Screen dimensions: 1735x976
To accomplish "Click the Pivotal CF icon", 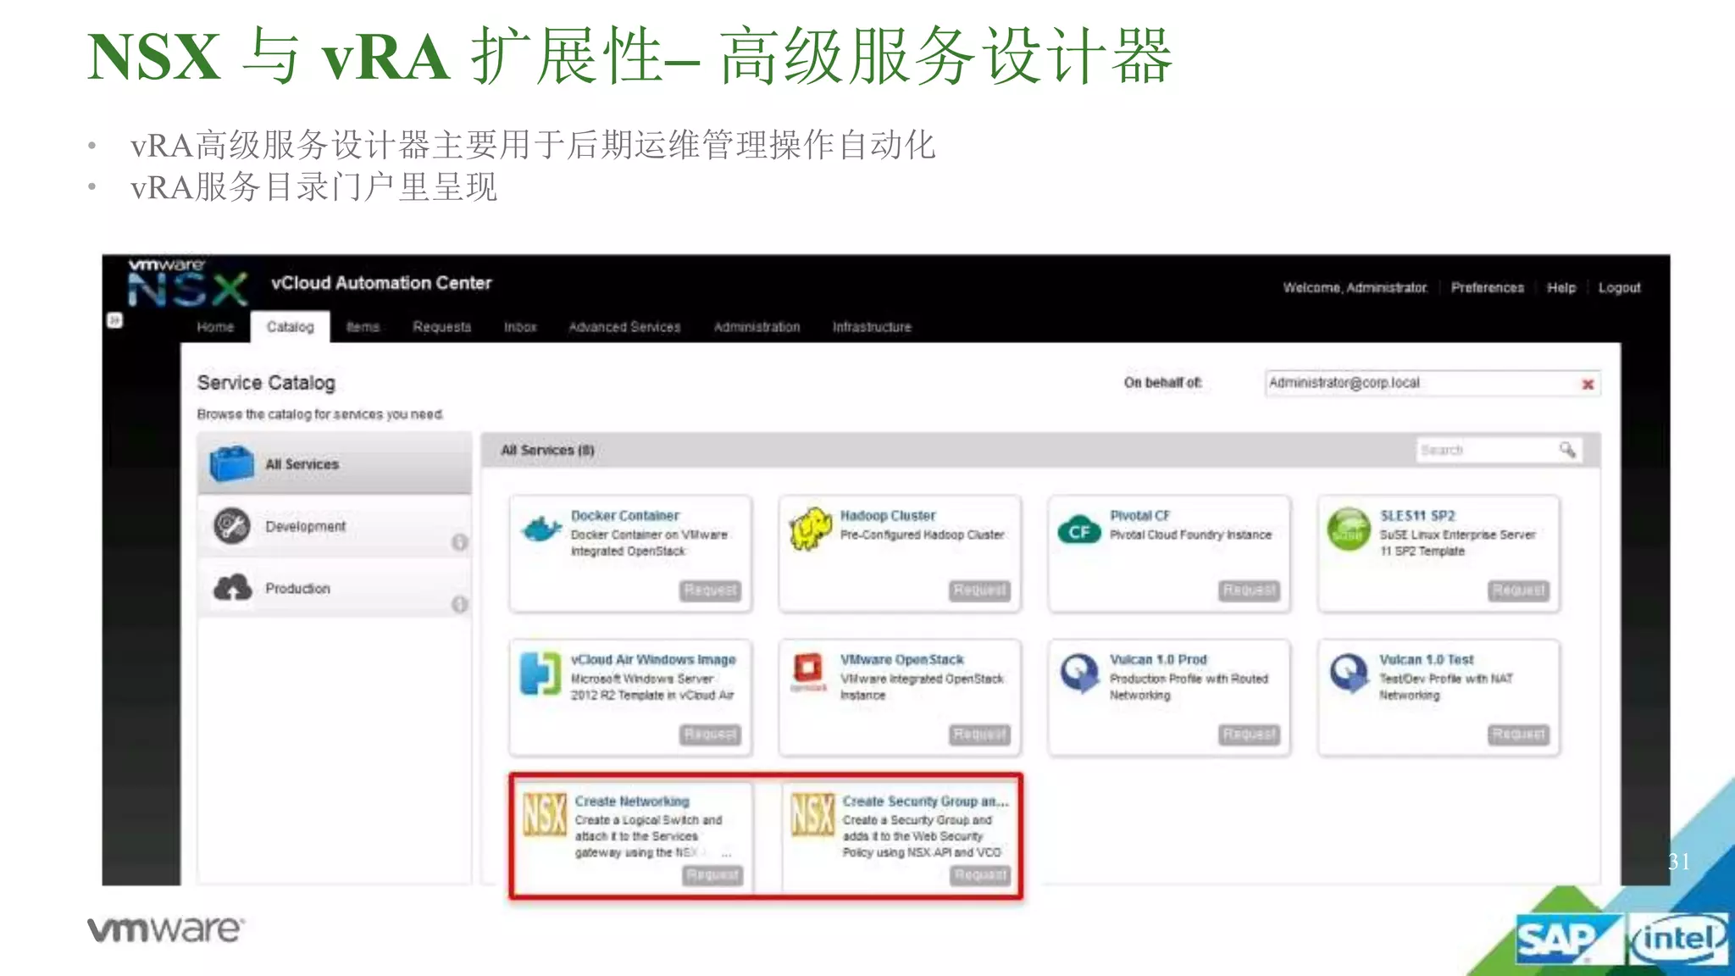I will (1079, 530).
